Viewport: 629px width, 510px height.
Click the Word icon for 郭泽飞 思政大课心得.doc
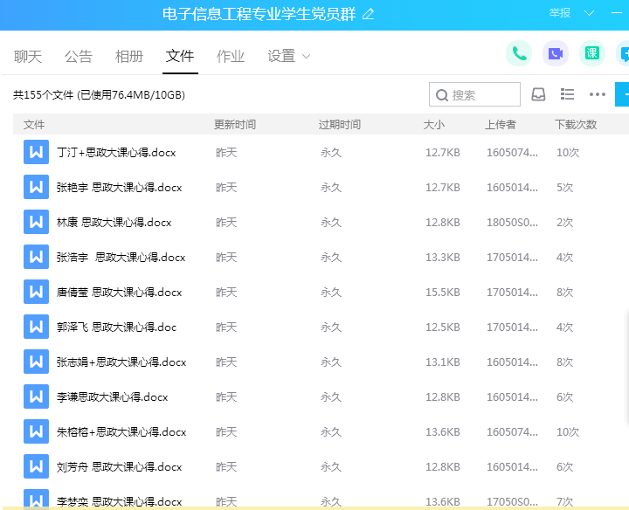36,327
